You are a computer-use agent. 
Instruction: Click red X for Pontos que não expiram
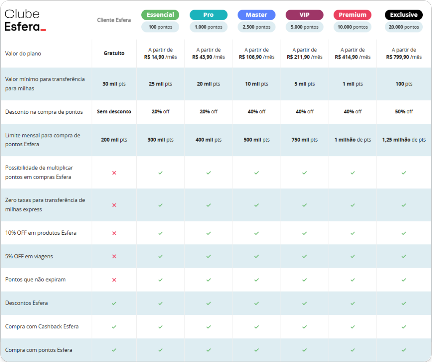[x=114, y=280]
